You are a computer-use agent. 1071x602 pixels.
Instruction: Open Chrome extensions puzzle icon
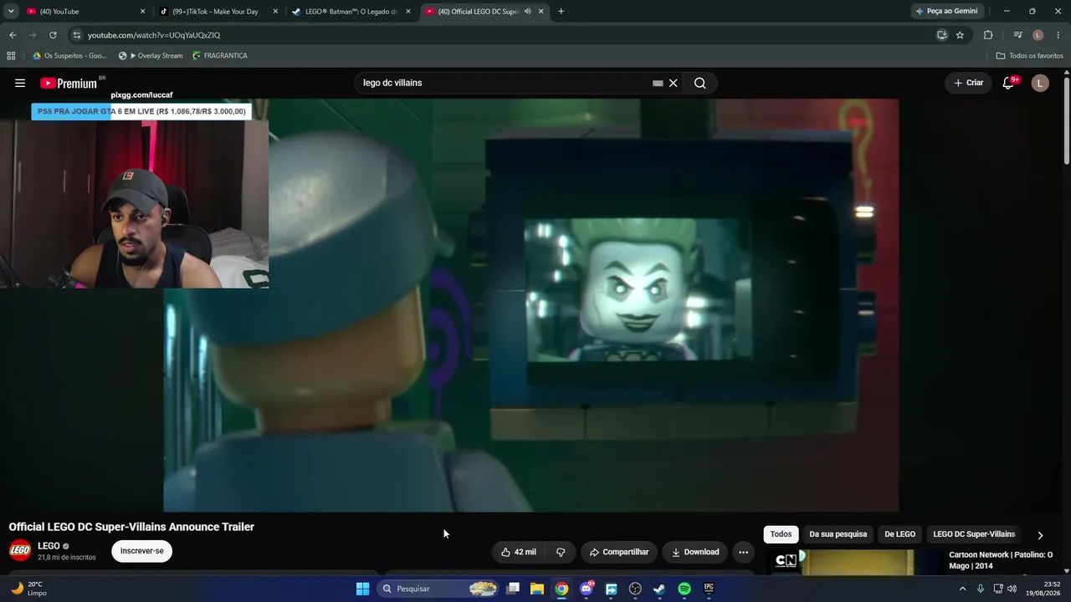pos(988,35)
